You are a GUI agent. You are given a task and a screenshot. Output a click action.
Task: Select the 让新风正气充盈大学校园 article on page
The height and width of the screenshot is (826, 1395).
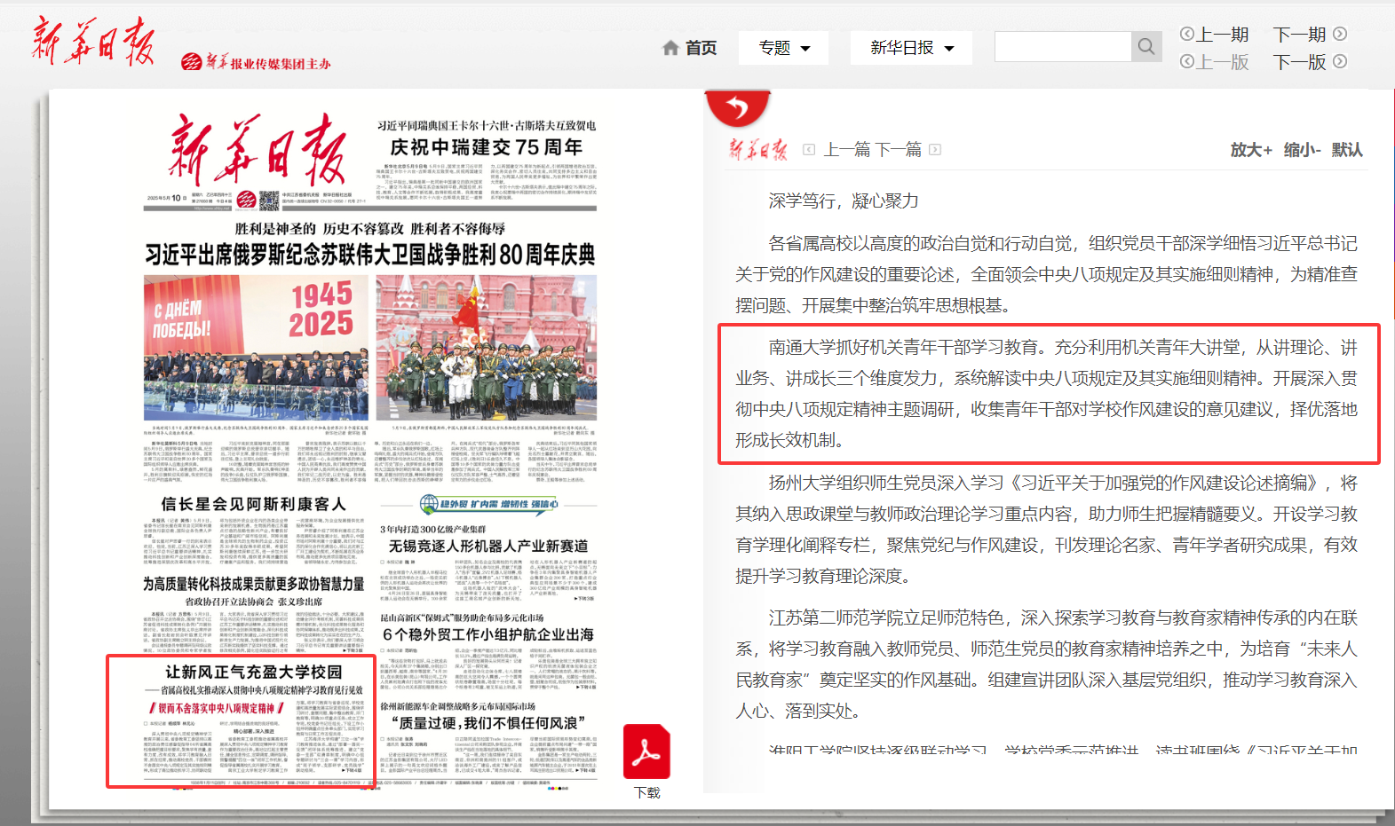click(x=253, y=672)
